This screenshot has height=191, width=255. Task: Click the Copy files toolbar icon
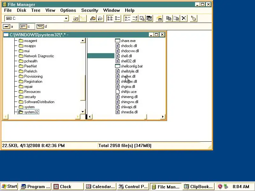tap(169, 18)
